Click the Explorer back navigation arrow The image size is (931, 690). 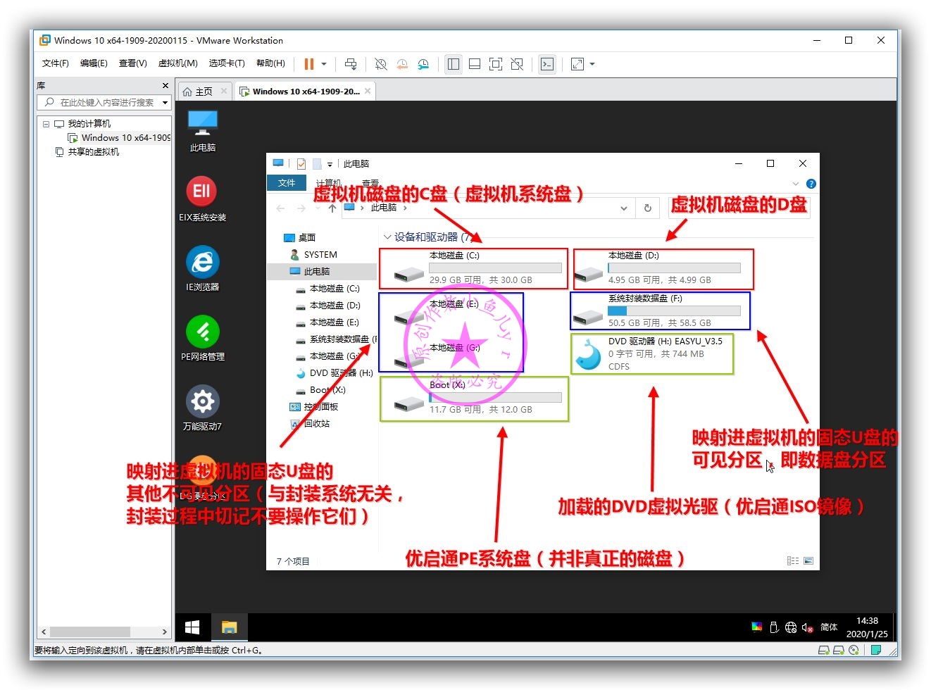click(x=281, y=208)
